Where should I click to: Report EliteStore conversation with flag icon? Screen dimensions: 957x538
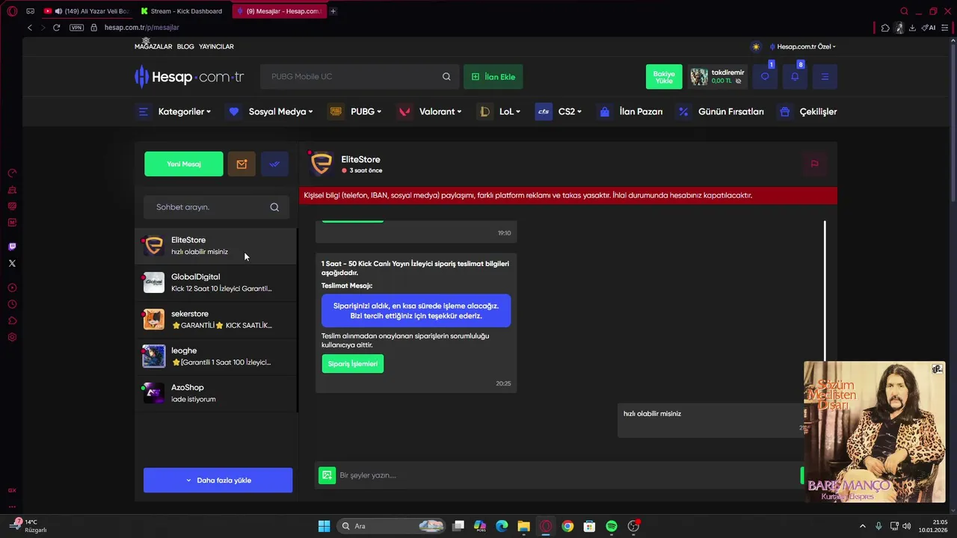pos(814,164)
